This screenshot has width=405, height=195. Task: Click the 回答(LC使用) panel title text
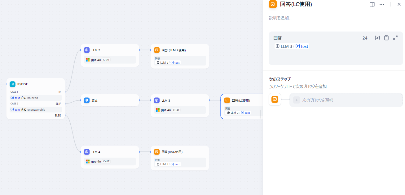tap(296, 4)
